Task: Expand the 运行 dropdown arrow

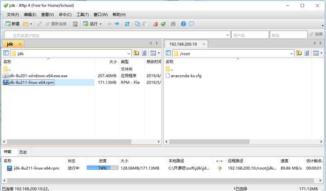Action: 101,24
